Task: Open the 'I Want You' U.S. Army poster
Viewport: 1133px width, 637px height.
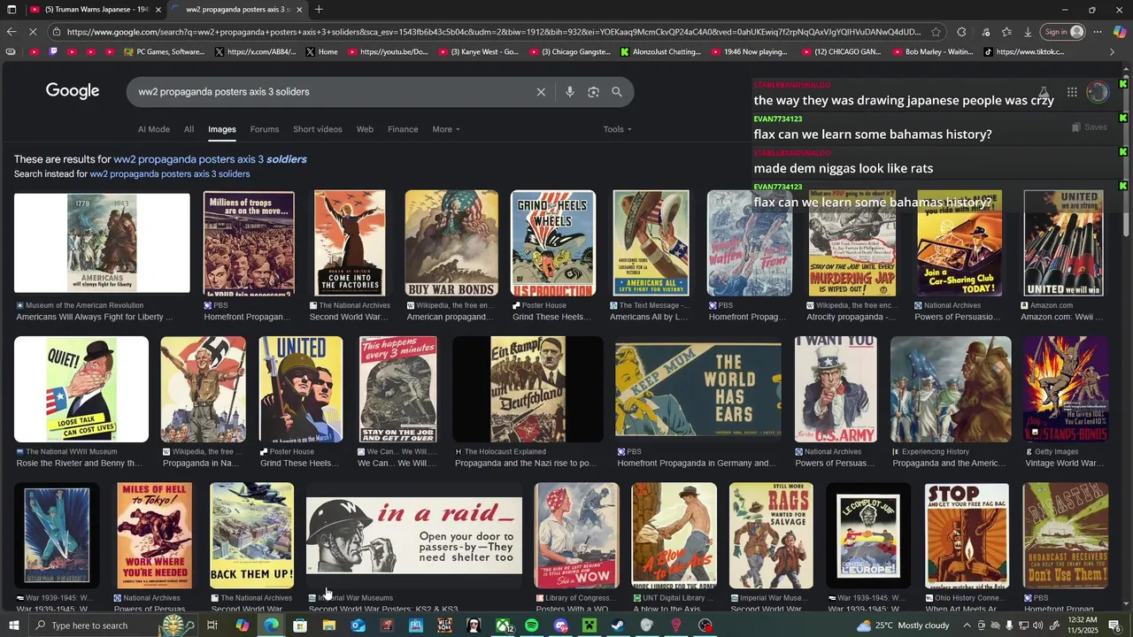Action: coord(836,389)
